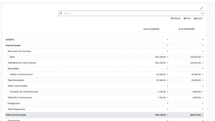Open Current Assets dropdown under 21/10/2026
Image resolution: width=215 pixels, height=121 pixels.
pos(167,45)
